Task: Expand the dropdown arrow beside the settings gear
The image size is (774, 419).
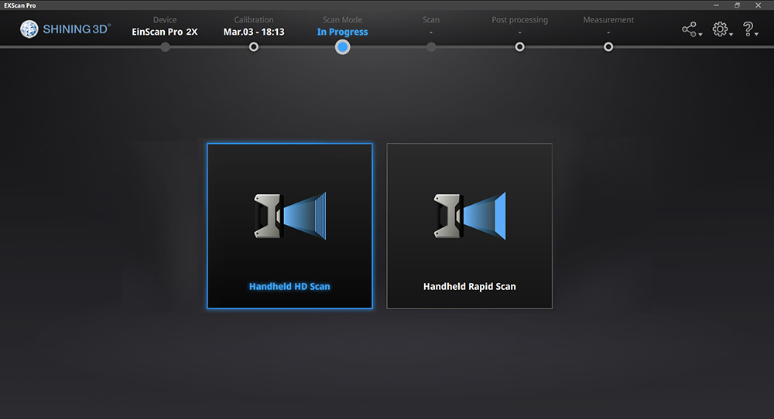Action: [731, 35]
